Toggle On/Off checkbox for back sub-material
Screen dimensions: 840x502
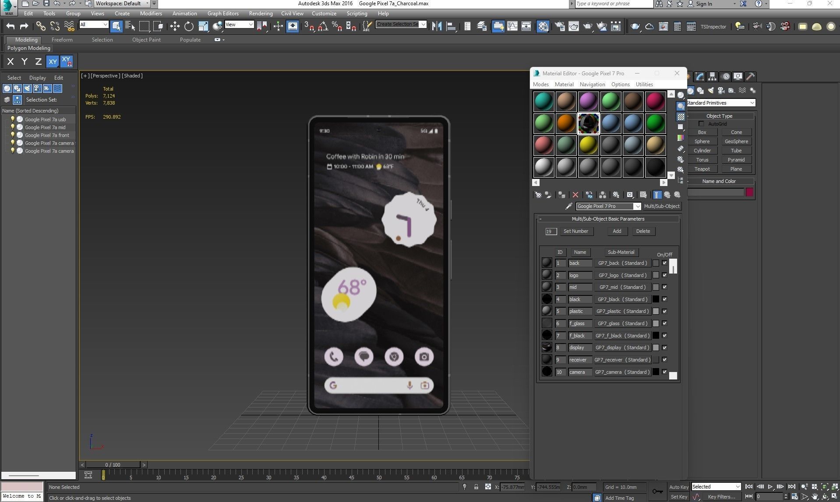664,263
